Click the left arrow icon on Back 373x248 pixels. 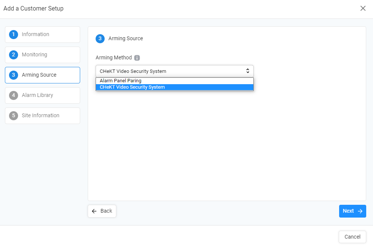[x=94, y=211]
